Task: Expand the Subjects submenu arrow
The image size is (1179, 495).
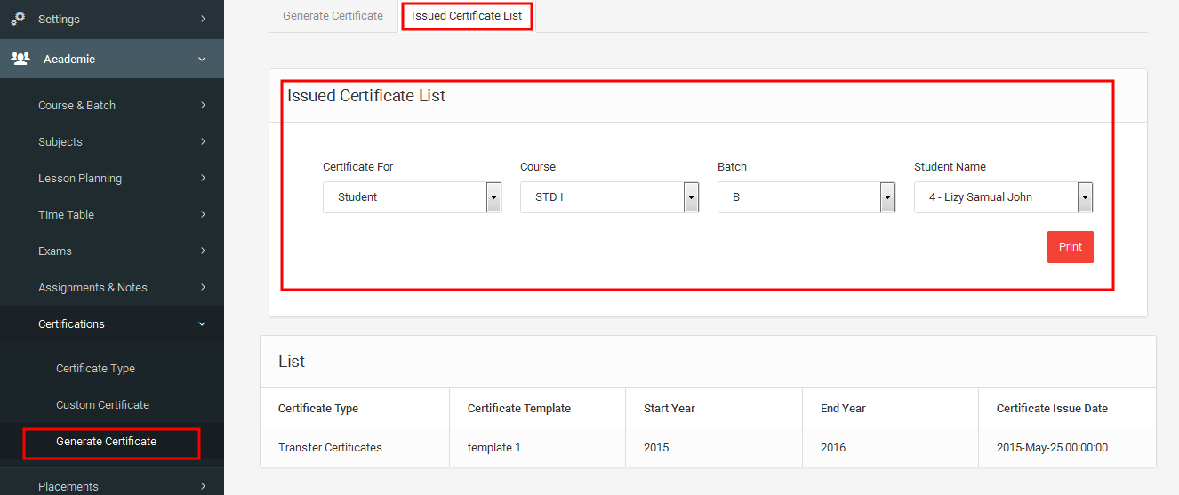Action: [203, 141]
